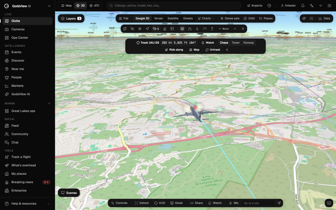
Task: Open the Data panel
Action: point(325,18)
